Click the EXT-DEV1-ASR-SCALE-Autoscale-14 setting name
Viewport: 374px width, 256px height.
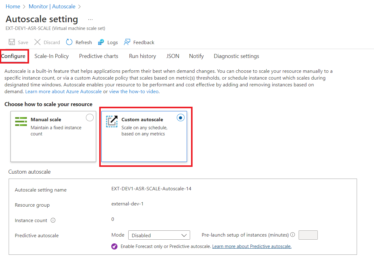[151, 189]
